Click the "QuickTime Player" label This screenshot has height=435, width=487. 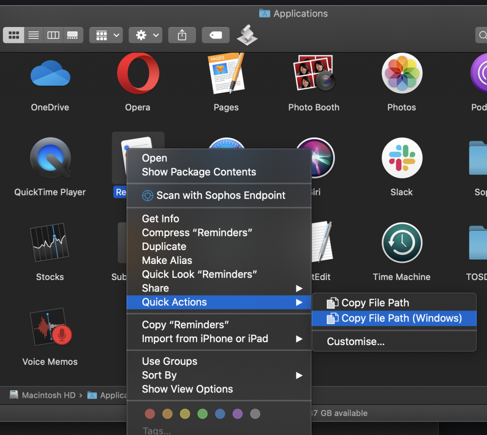[50, 192]
